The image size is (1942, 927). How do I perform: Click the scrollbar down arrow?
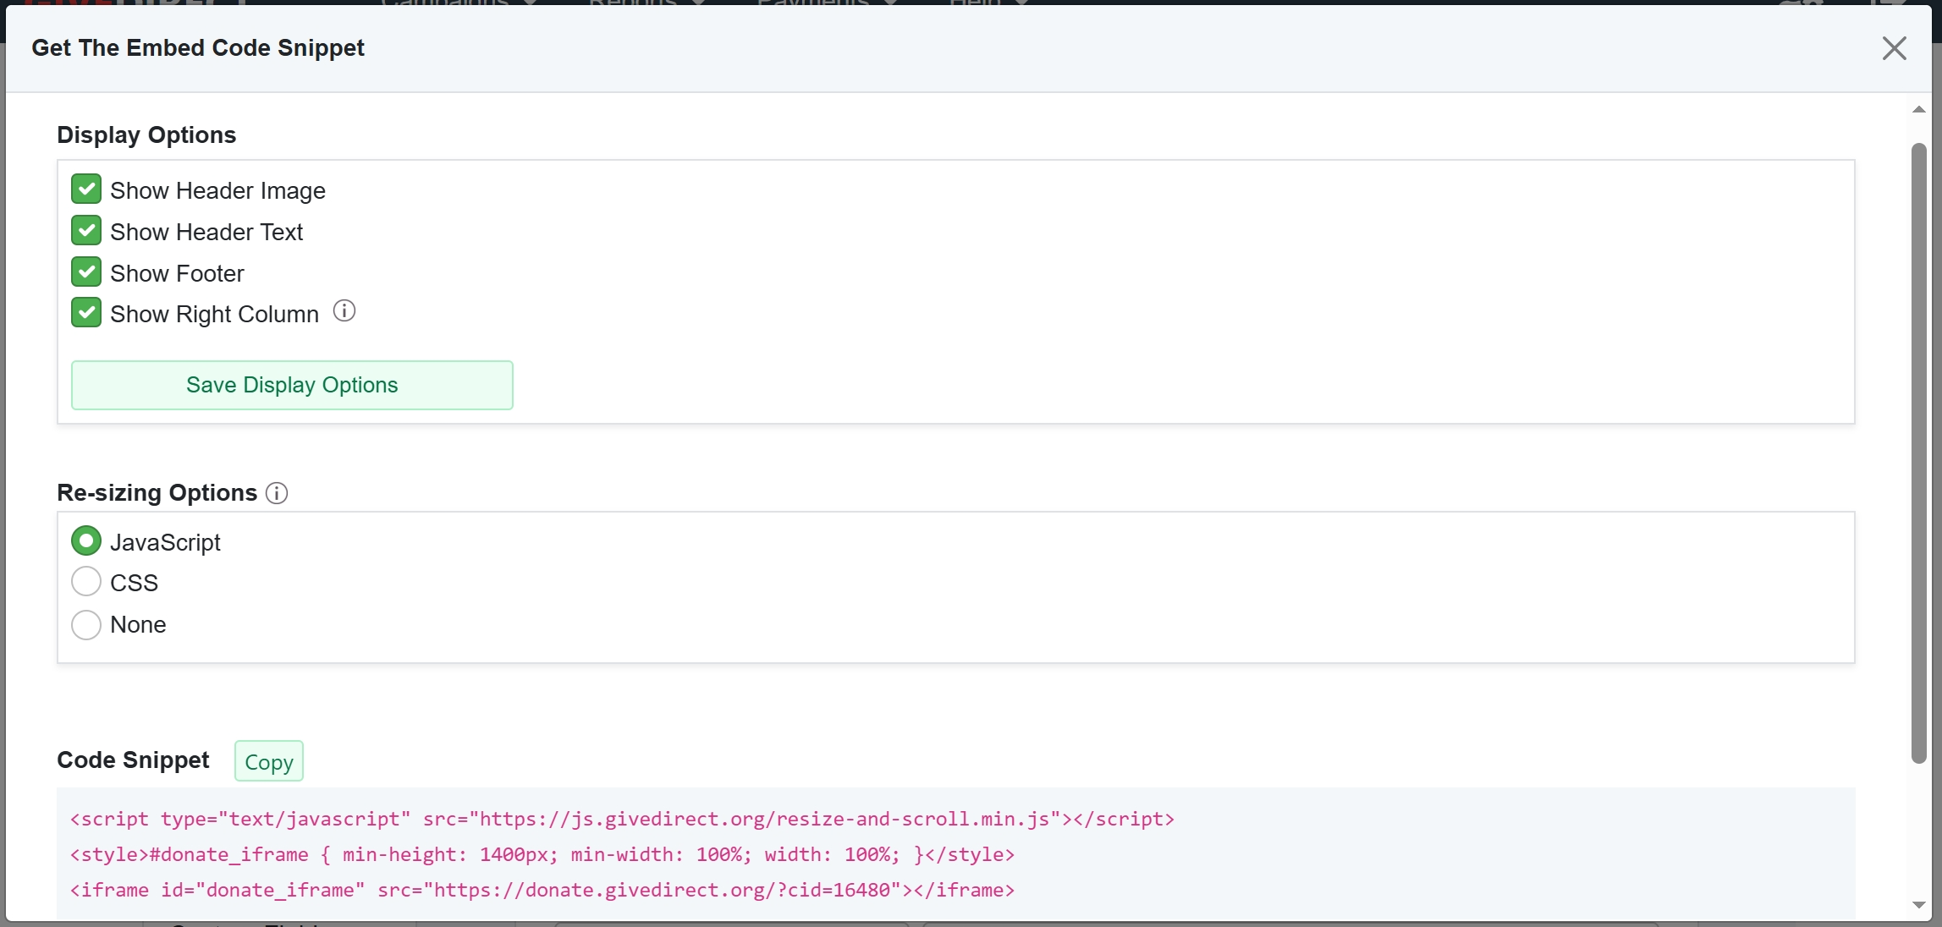click(1918, 905)
